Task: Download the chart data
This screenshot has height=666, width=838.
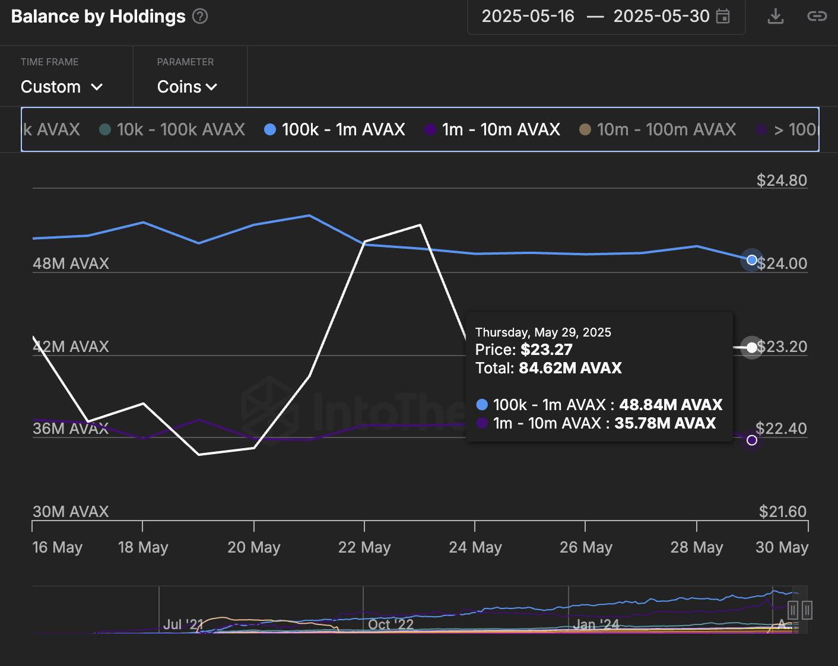Action: click(x=775, y=16)
